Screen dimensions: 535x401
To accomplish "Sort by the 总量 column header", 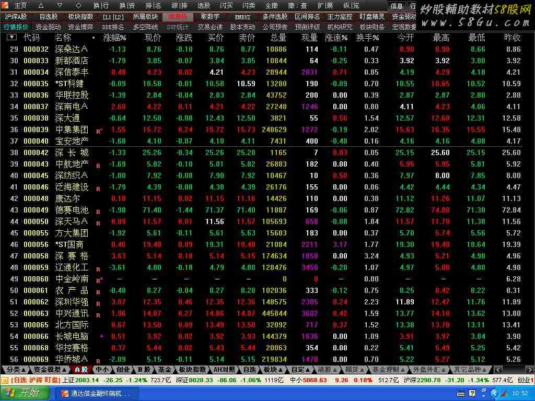I will (x=278, y=38).
